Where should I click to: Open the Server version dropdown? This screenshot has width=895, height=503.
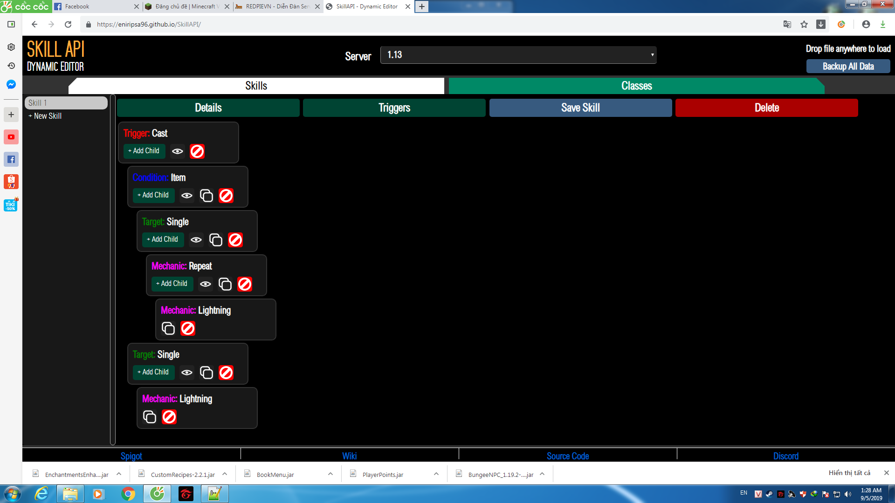click(518, 55)
